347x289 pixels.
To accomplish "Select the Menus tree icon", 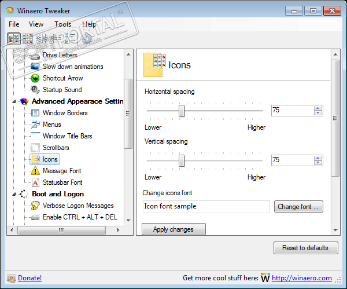I will click(35, 125).
